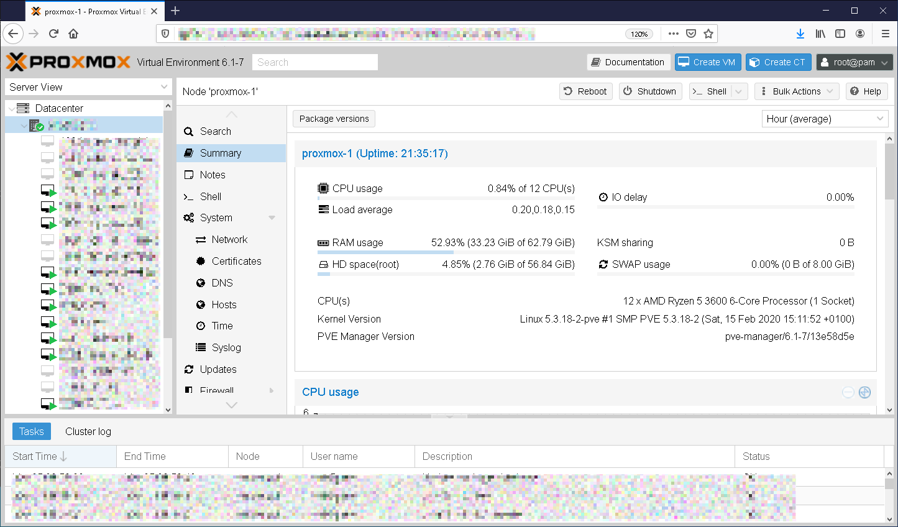Open root@pam user menu
898x527 pixels.
click(x=854, y=62)
